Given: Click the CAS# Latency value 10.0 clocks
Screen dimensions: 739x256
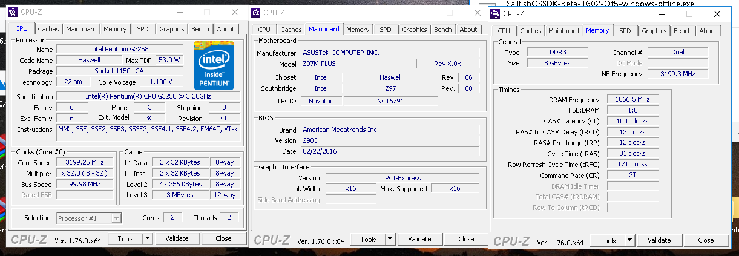Looking at the screenshot, I should pos(632,121).
